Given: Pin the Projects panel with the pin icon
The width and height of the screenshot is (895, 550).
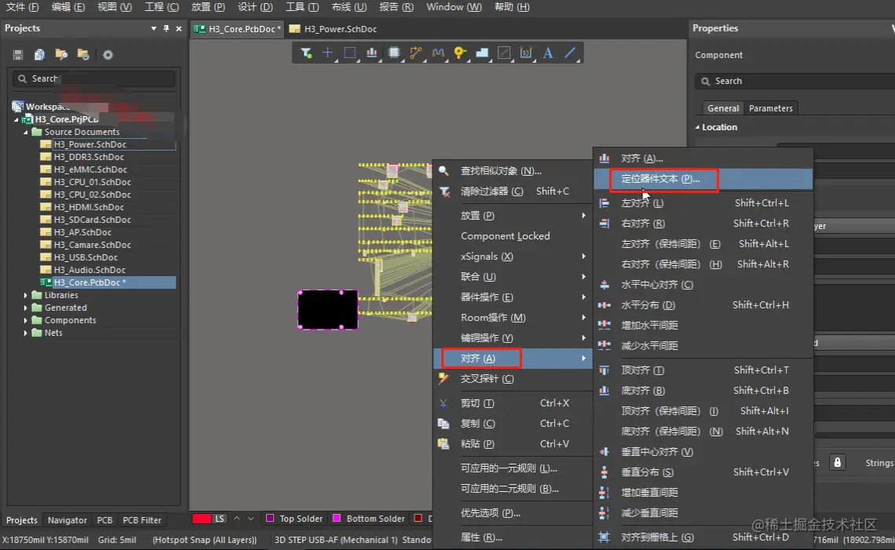Looking at the screenshot, I should click(166, 28).
